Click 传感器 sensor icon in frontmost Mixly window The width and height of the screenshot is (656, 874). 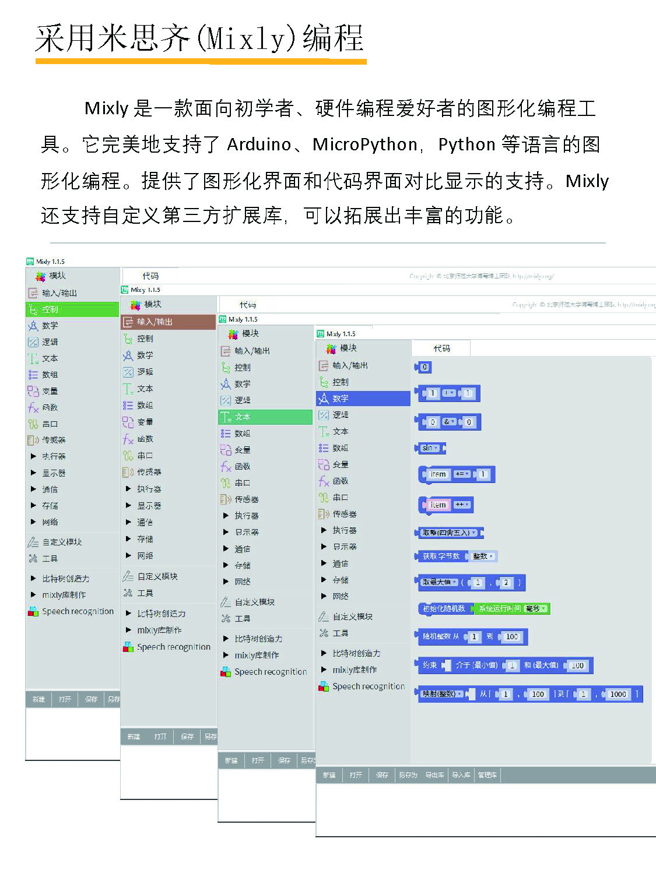[x=324, y=514]
